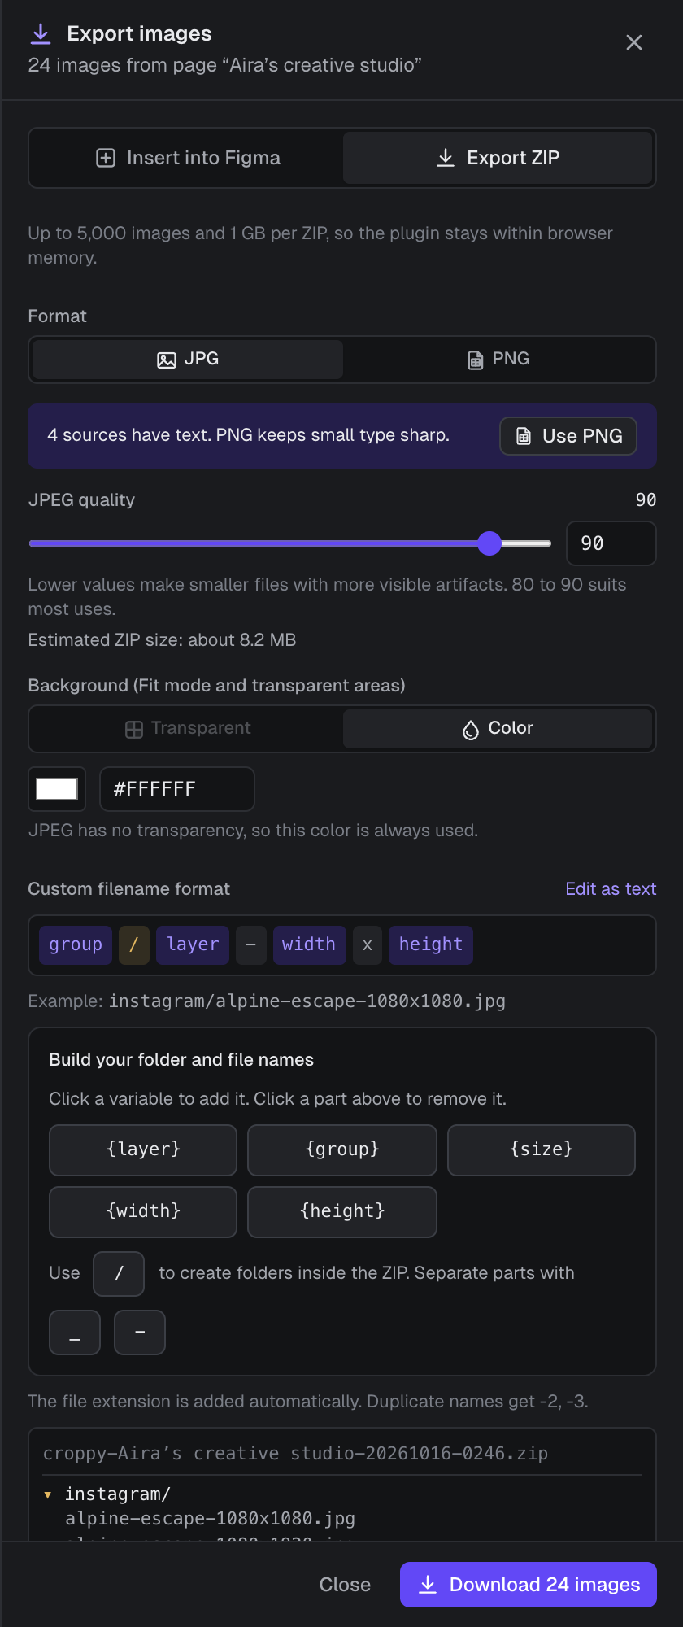The image size is (683, 1627).
Task: Add the {width} variable
Action: pyautogui.click(x=143, y=1211)
